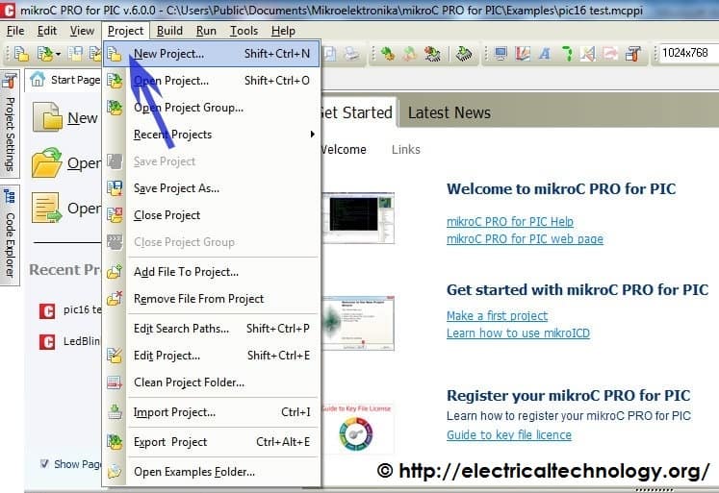
Task: Choose Clean Project Folder... entry
Action: (212, 382)
